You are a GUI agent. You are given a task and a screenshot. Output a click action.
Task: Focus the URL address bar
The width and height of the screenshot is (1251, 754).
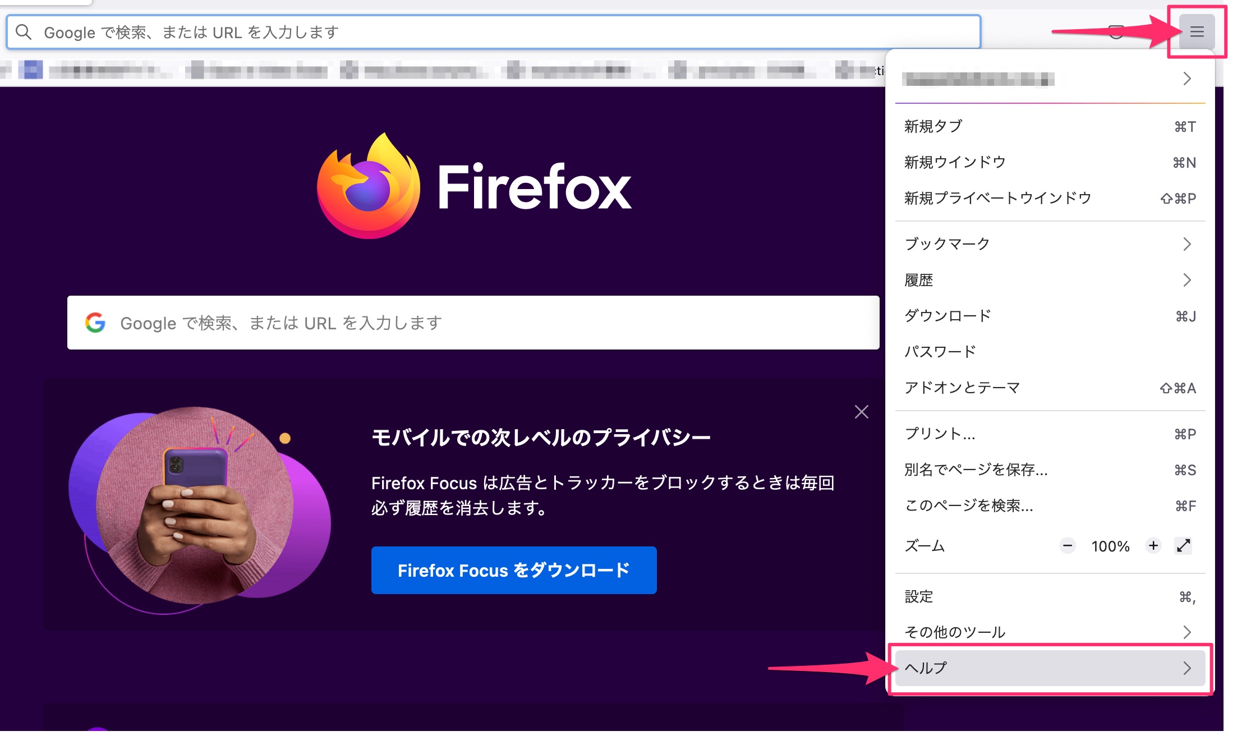pos(494,32)
